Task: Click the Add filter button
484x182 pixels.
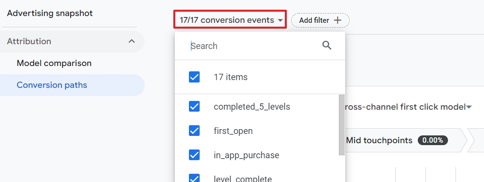Action: pos(320,20)
